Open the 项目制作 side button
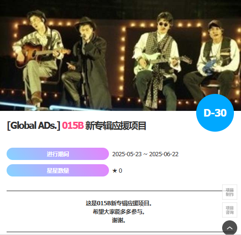Screen dimensions: 241x235 [x=230, y=192]
